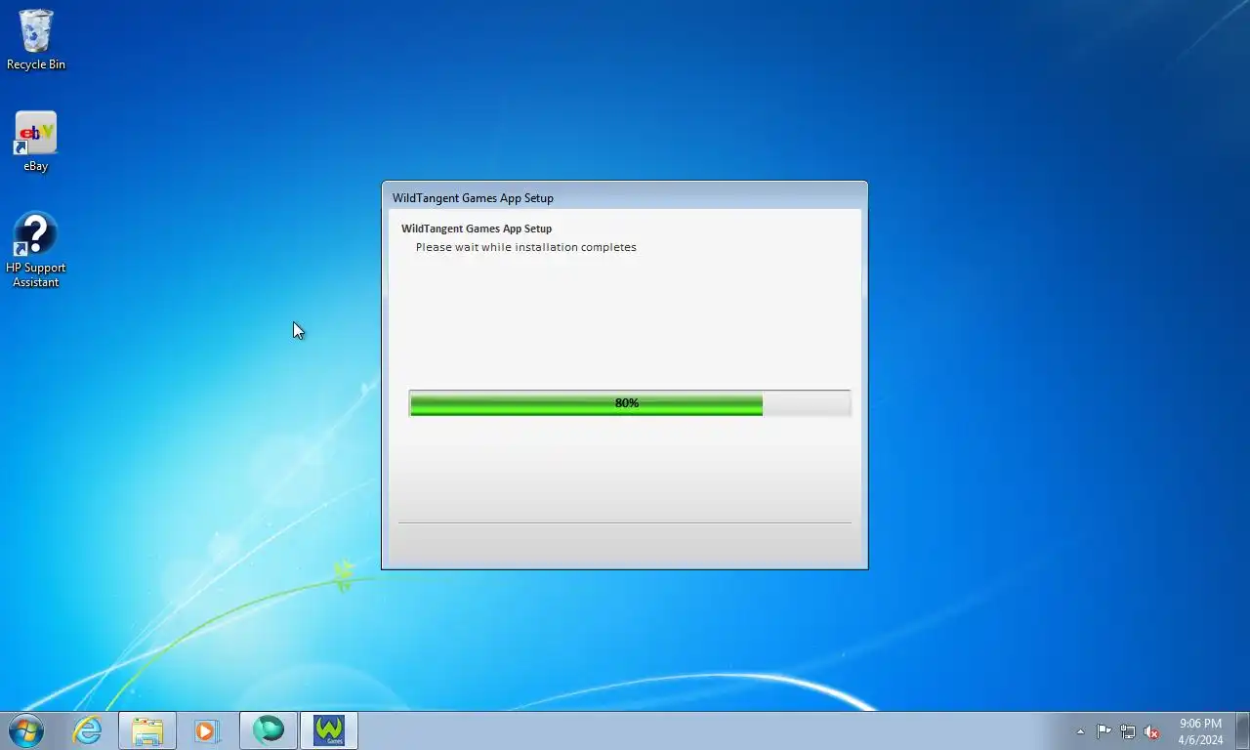Select the HP Support Assistant shortcut

click(x=36, y=250)
